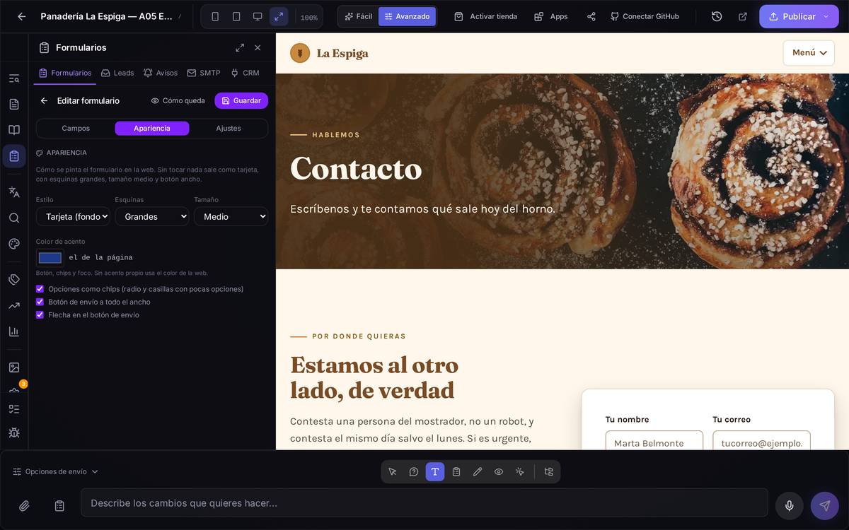849x530 pixels.
Task: Open version history clock icon
Action: tap(717, 16)
